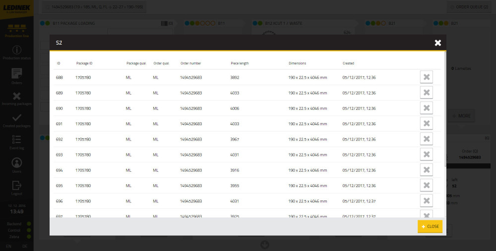Open Production status in the sidebar

(x=16, y=53)
